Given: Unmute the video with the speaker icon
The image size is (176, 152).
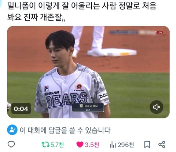Looking at the screenshot, I should point(157,107).
